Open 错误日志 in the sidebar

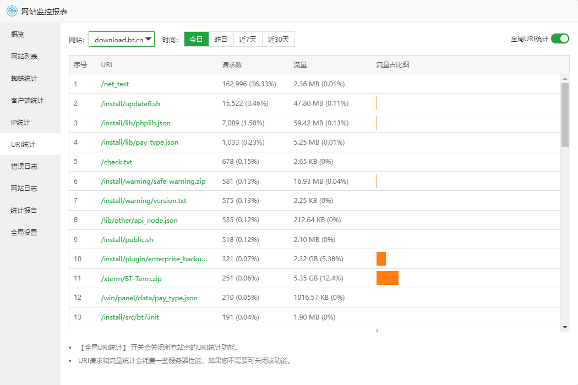pos(30,167)
